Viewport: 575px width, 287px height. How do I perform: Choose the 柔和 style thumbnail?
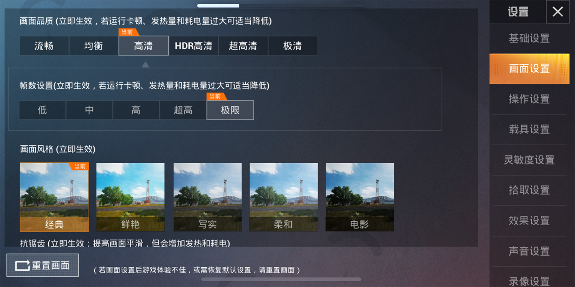[x=284, y=197]
